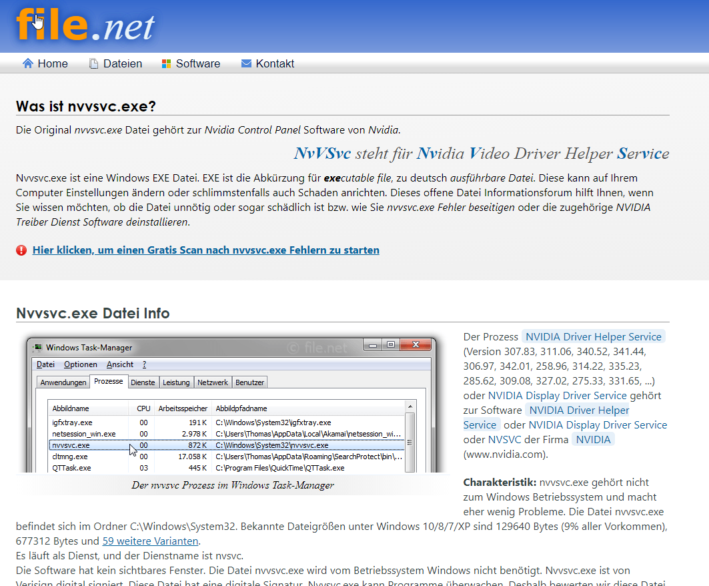Click the Dateien document icon
Screen dimensions: 709x586
[93, 63]
